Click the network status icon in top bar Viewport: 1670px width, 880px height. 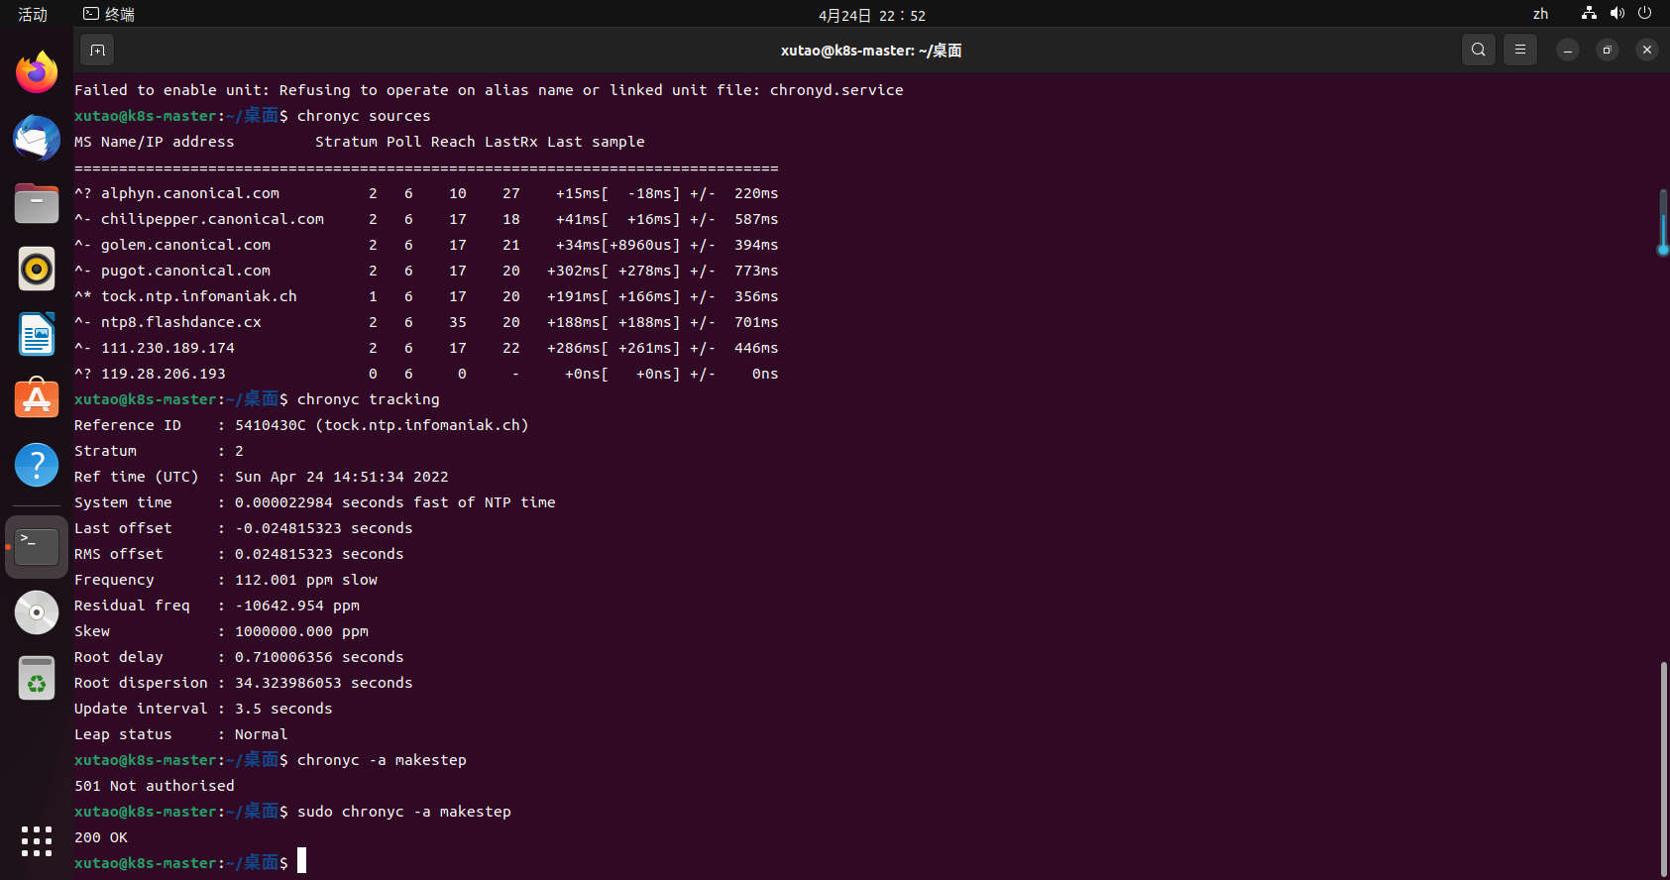1589,14
